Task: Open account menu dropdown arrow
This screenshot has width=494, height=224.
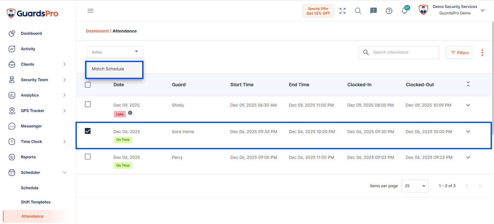Action: (483, 10)
